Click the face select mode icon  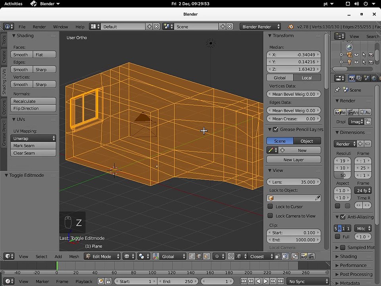click(x=206, y=256)
